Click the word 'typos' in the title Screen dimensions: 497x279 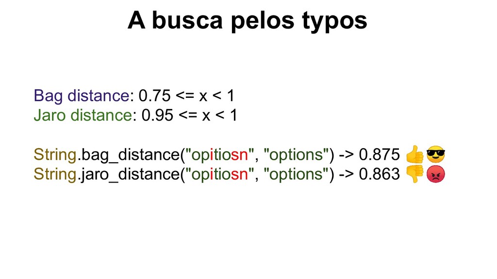(x=334, y=21)
